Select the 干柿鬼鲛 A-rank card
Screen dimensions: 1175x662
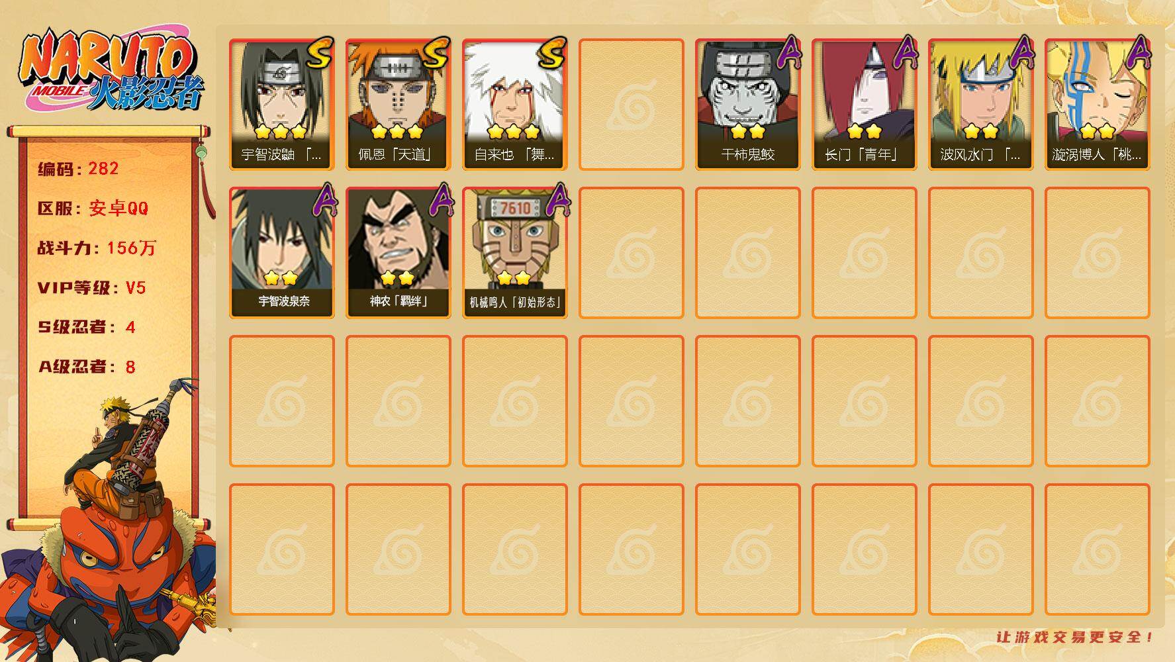748,105
